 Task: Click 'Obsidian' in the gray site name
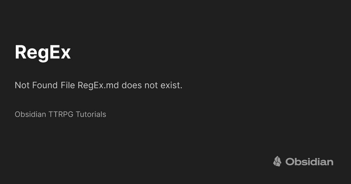coord(30,114)
